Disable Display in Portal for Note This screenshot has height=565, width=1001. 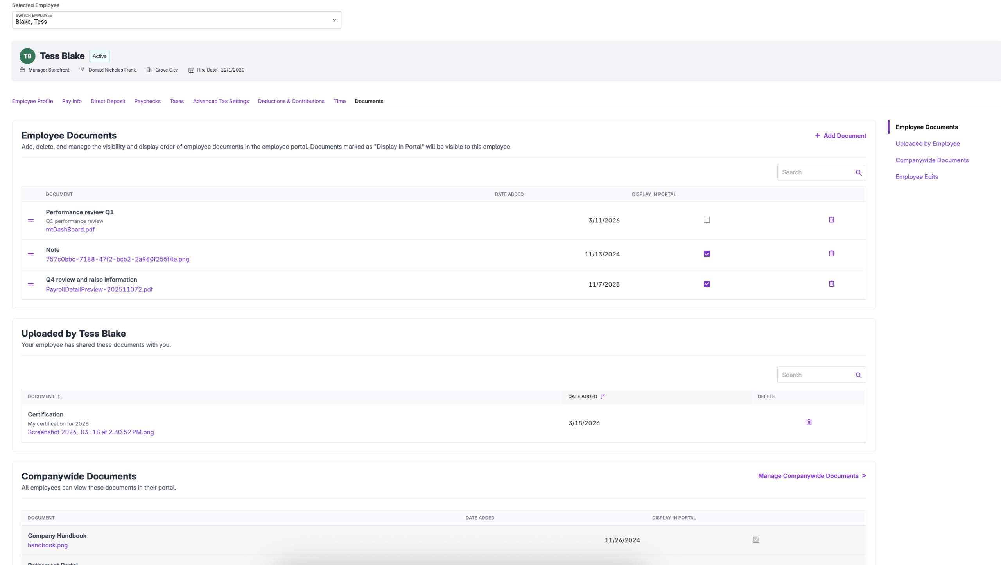coord(707,253)
